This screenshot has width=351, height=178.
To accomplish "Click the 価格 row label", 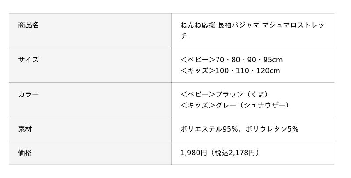I will click(25, 153).
